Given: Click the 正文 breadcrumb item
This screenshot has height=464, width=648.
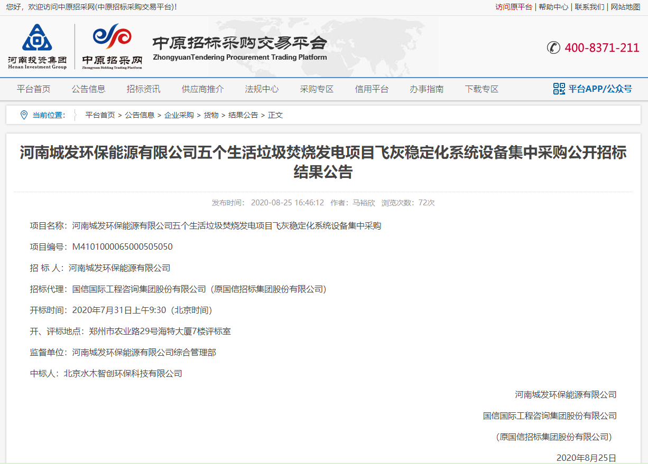Looking at the screenshot, I should click(275, 115).
